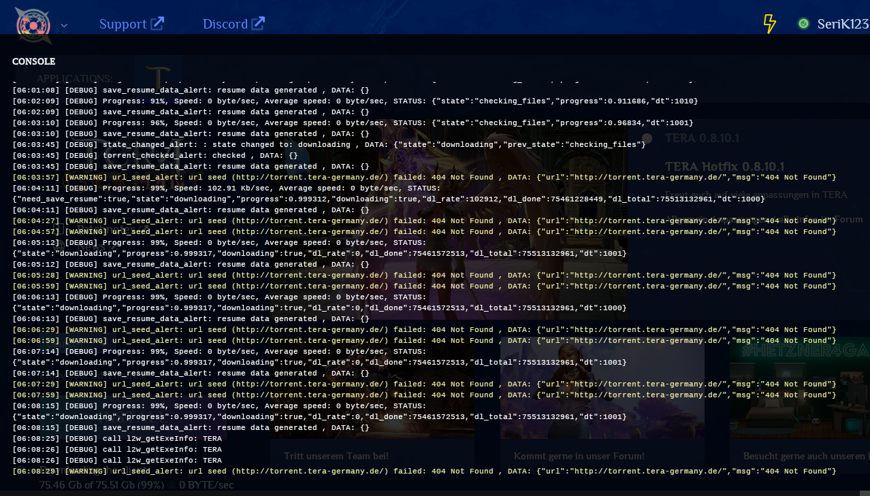This screenshot has width=870, height=496.
Task: Open the TERA 0.8.10.1 news entry
Action: [701, 138]
